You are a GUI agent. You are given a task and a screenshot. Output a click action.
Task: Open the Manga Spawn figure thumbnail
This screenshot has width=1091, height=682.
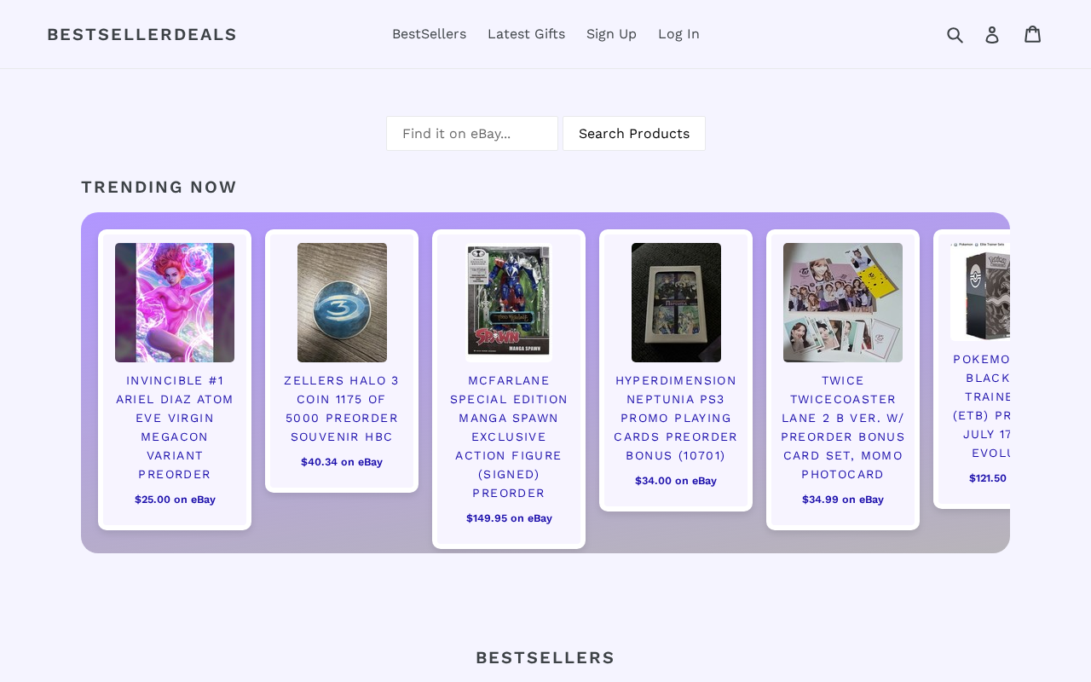(509, 303)
